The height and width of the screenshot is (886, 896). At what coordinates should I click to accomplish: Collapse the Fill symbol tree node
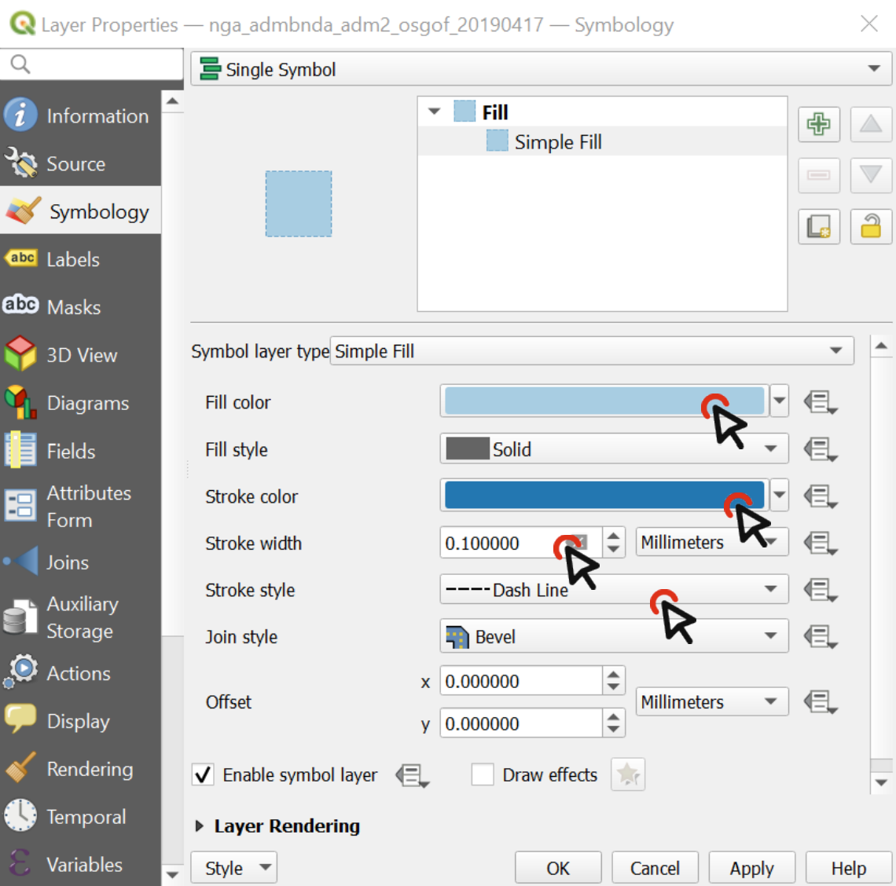(434, 112)
